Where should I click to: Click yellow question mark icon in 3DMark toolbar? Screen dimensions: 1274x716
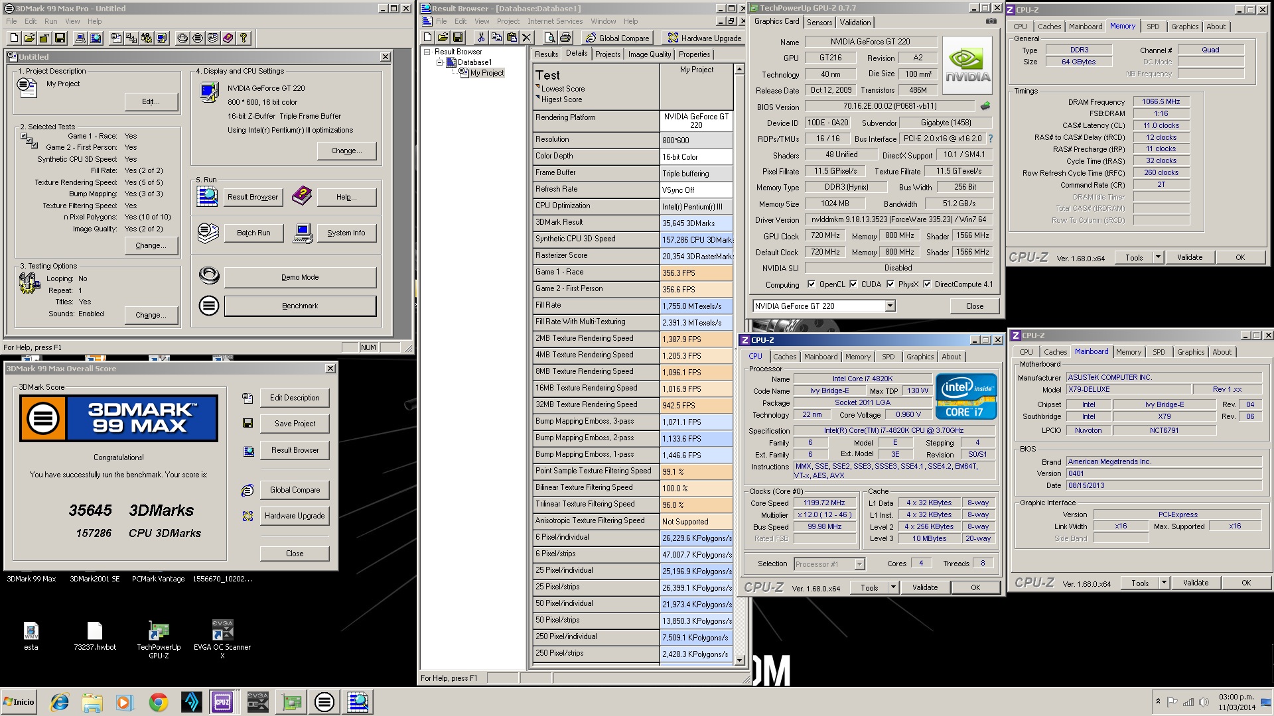244,38
